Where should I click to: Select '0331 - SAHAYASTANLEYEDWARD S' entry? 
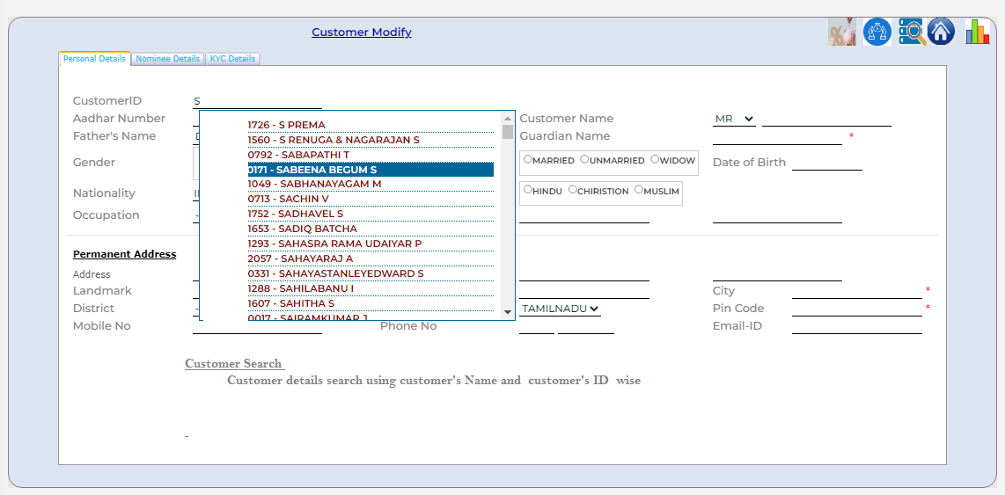370,273
